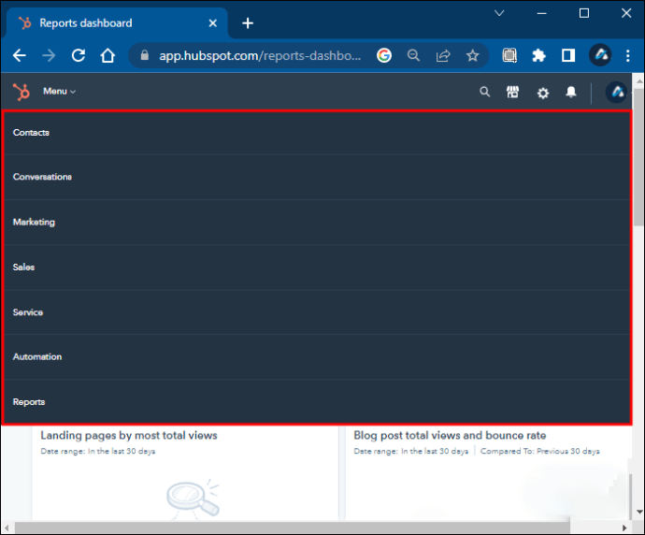Viewport: 645px width, 535px height.
Task: Open Contacts menu item
Action: point(317,133)
